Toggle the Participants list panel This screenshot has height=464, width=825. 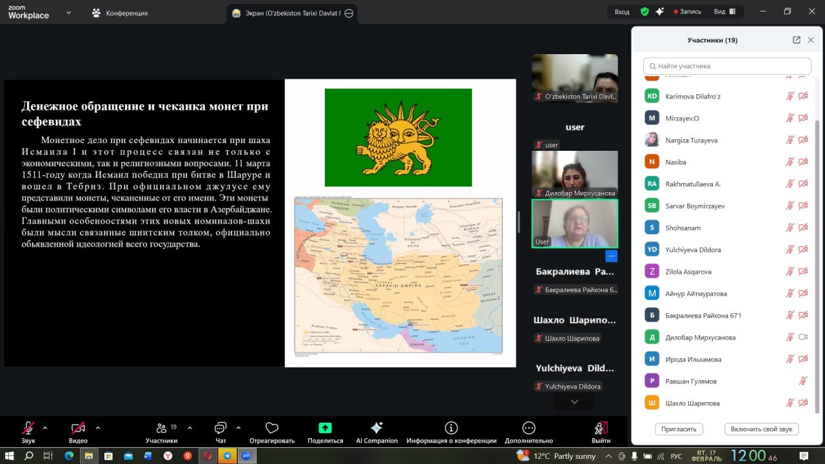point(161,429)
